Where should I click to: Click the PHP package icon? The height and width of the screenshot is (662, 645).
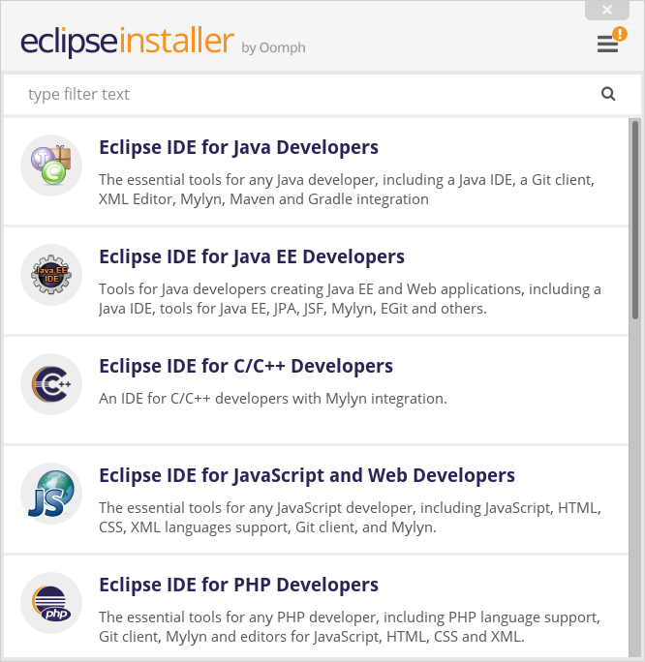51,602
